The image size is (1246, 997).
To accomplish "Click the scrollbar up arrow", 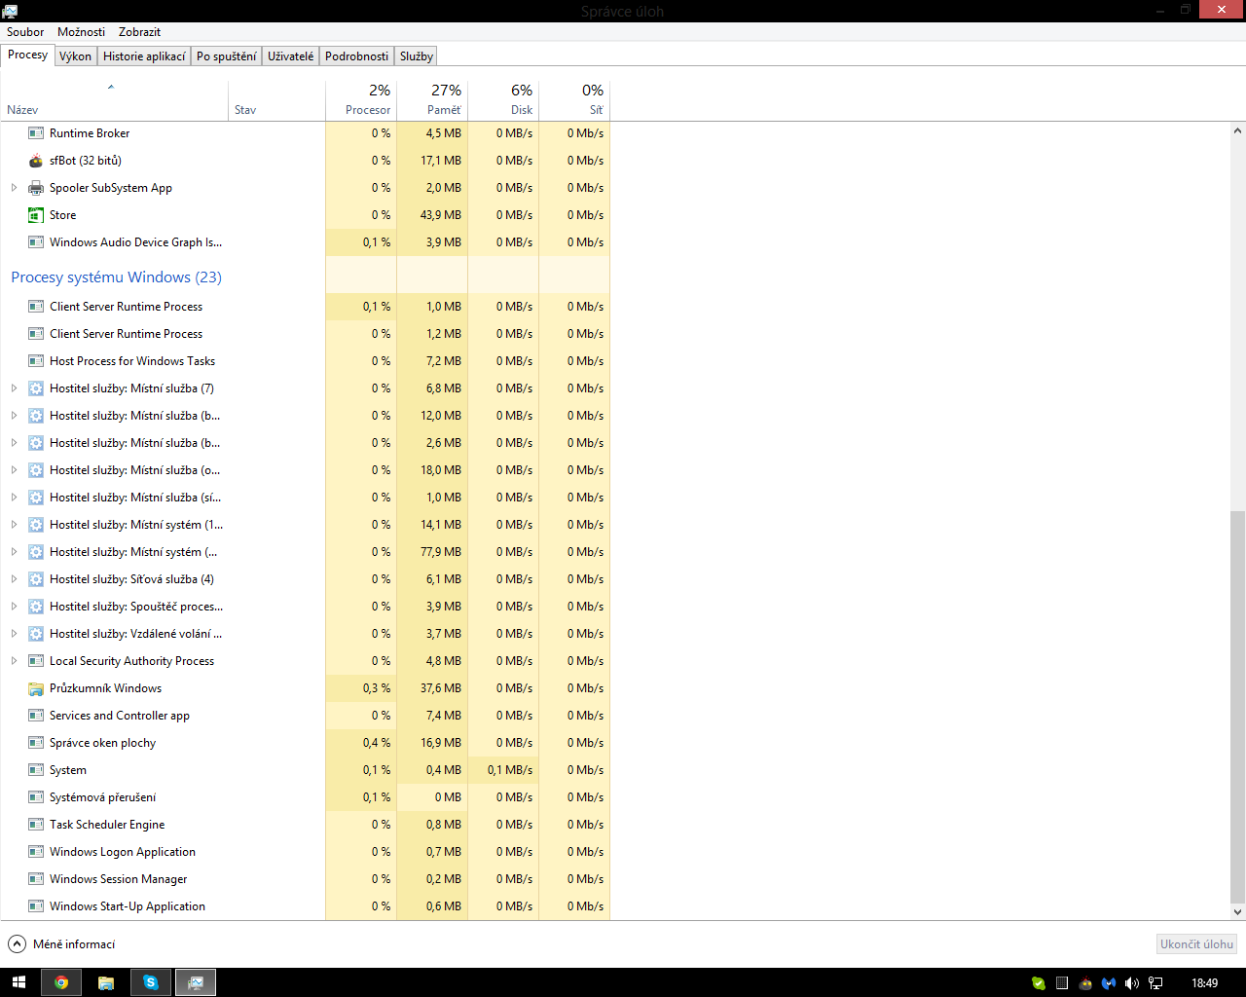I will 1237,130.
